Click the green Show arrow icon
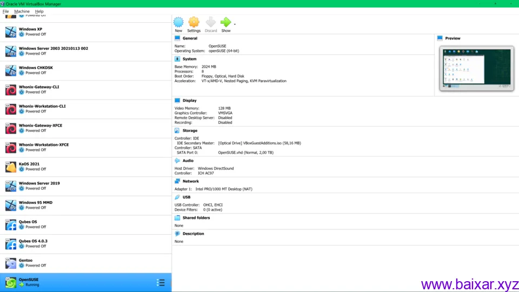 coord(226,22)
